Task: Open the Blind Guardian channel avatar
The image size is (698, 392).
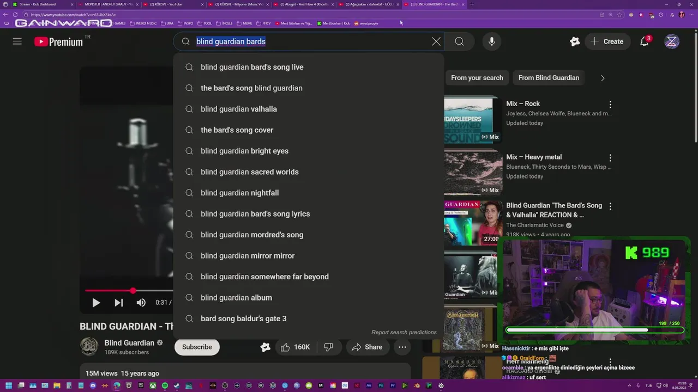Action: [89, 347]
